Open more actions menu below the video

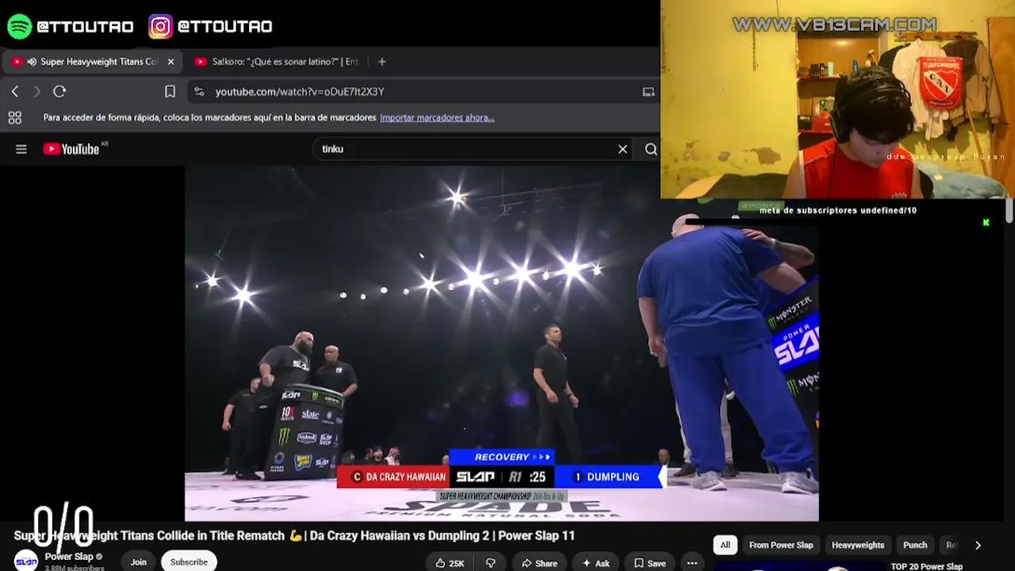[x=692, y=563]
